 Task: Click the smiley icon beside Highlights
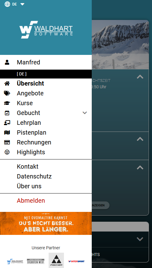(7, 152)
